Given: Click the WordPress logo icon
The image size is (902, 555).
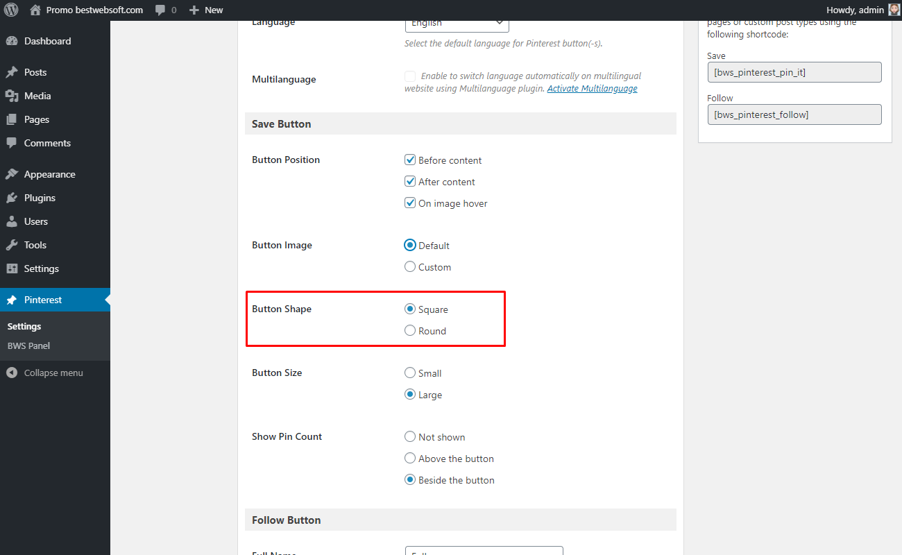Looking at the screenshot, I should [11, 10].
